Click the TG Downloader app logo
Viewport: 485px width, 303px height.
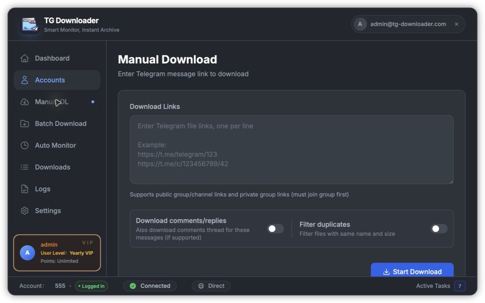pos(30,25)
